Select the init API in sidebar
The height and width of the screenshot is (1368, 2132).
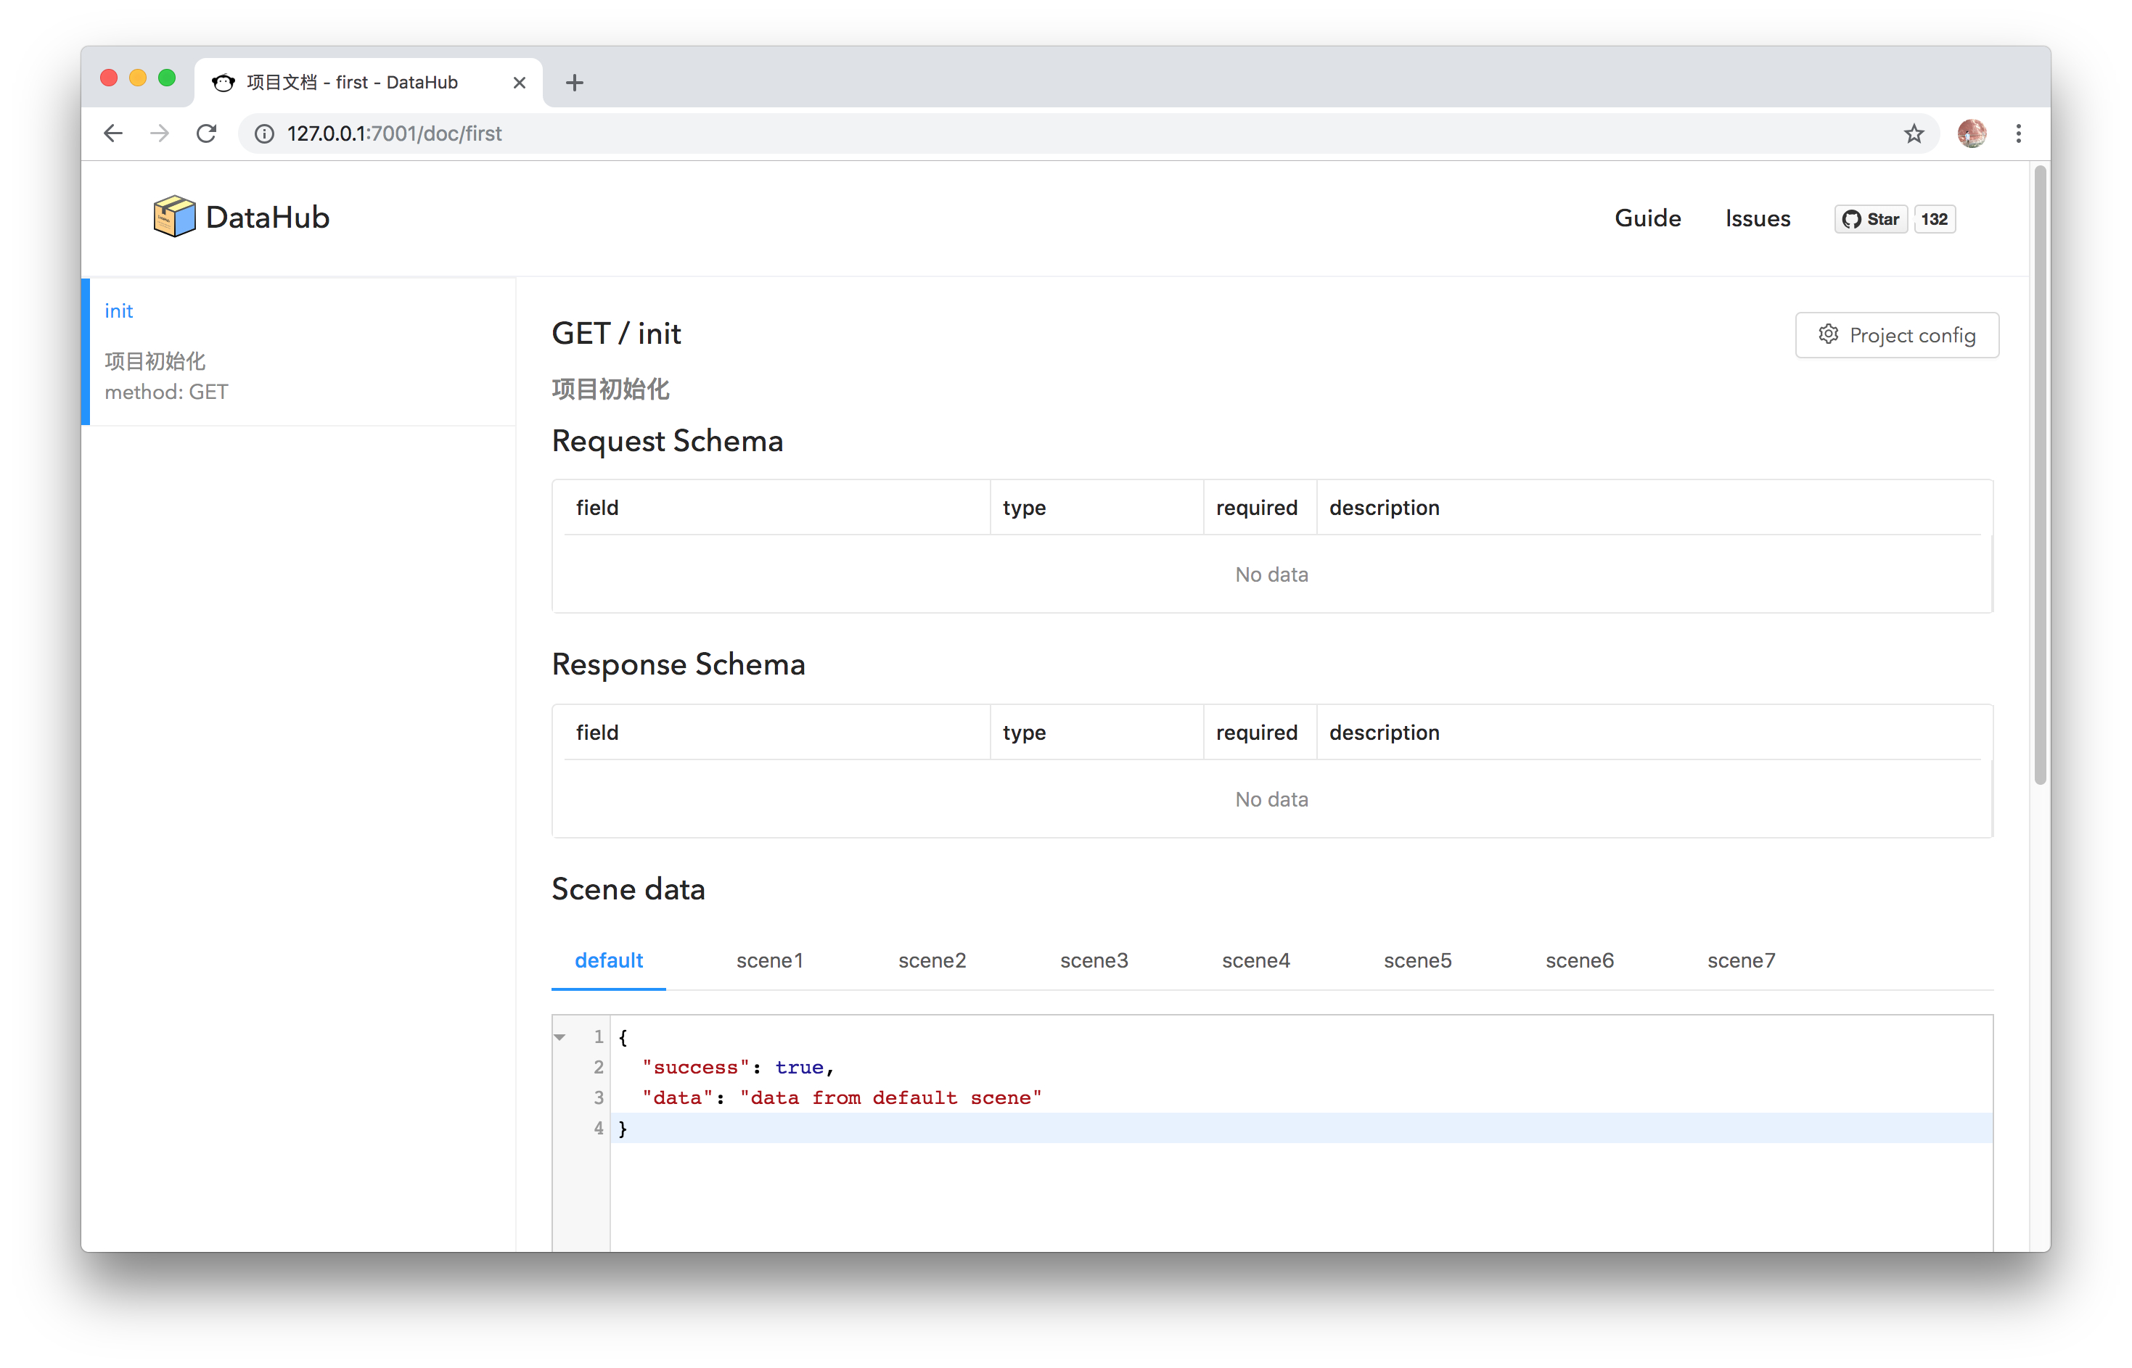119,311
